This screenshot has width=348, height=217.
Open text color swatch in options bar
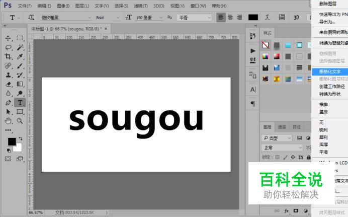(253, 17)
